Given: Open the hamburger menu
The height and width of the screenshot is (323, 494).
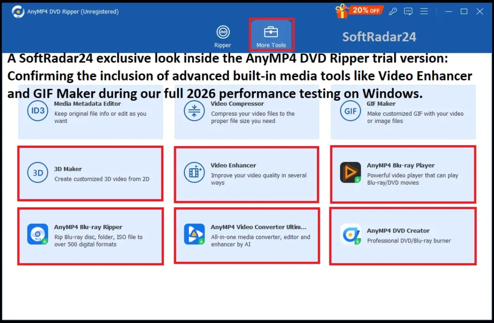Looking at the screenshot, I should [x=424, y=11].
